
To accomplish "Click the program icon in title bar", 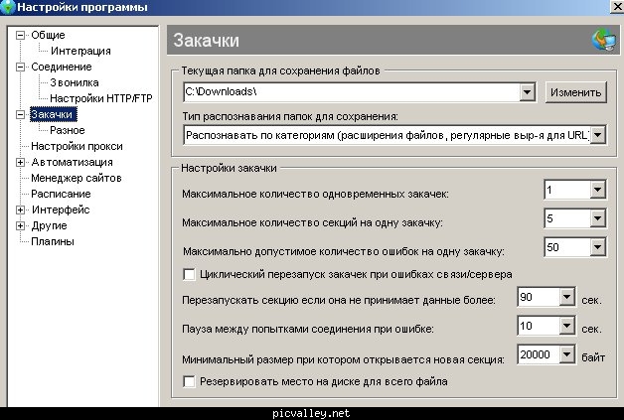I will 8,8.
